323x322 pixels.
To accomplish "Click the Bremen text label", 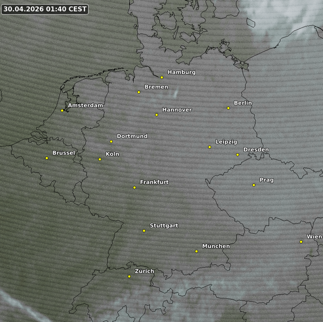I will pyautogui.click(x=156, y=86).
